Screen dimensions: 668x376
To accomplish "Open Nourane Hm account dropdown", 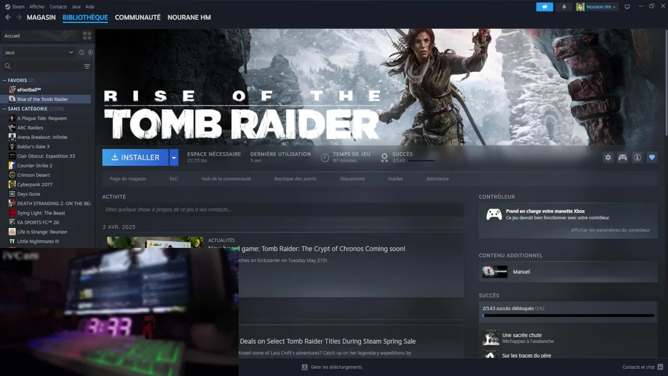I will coord(597,7).
